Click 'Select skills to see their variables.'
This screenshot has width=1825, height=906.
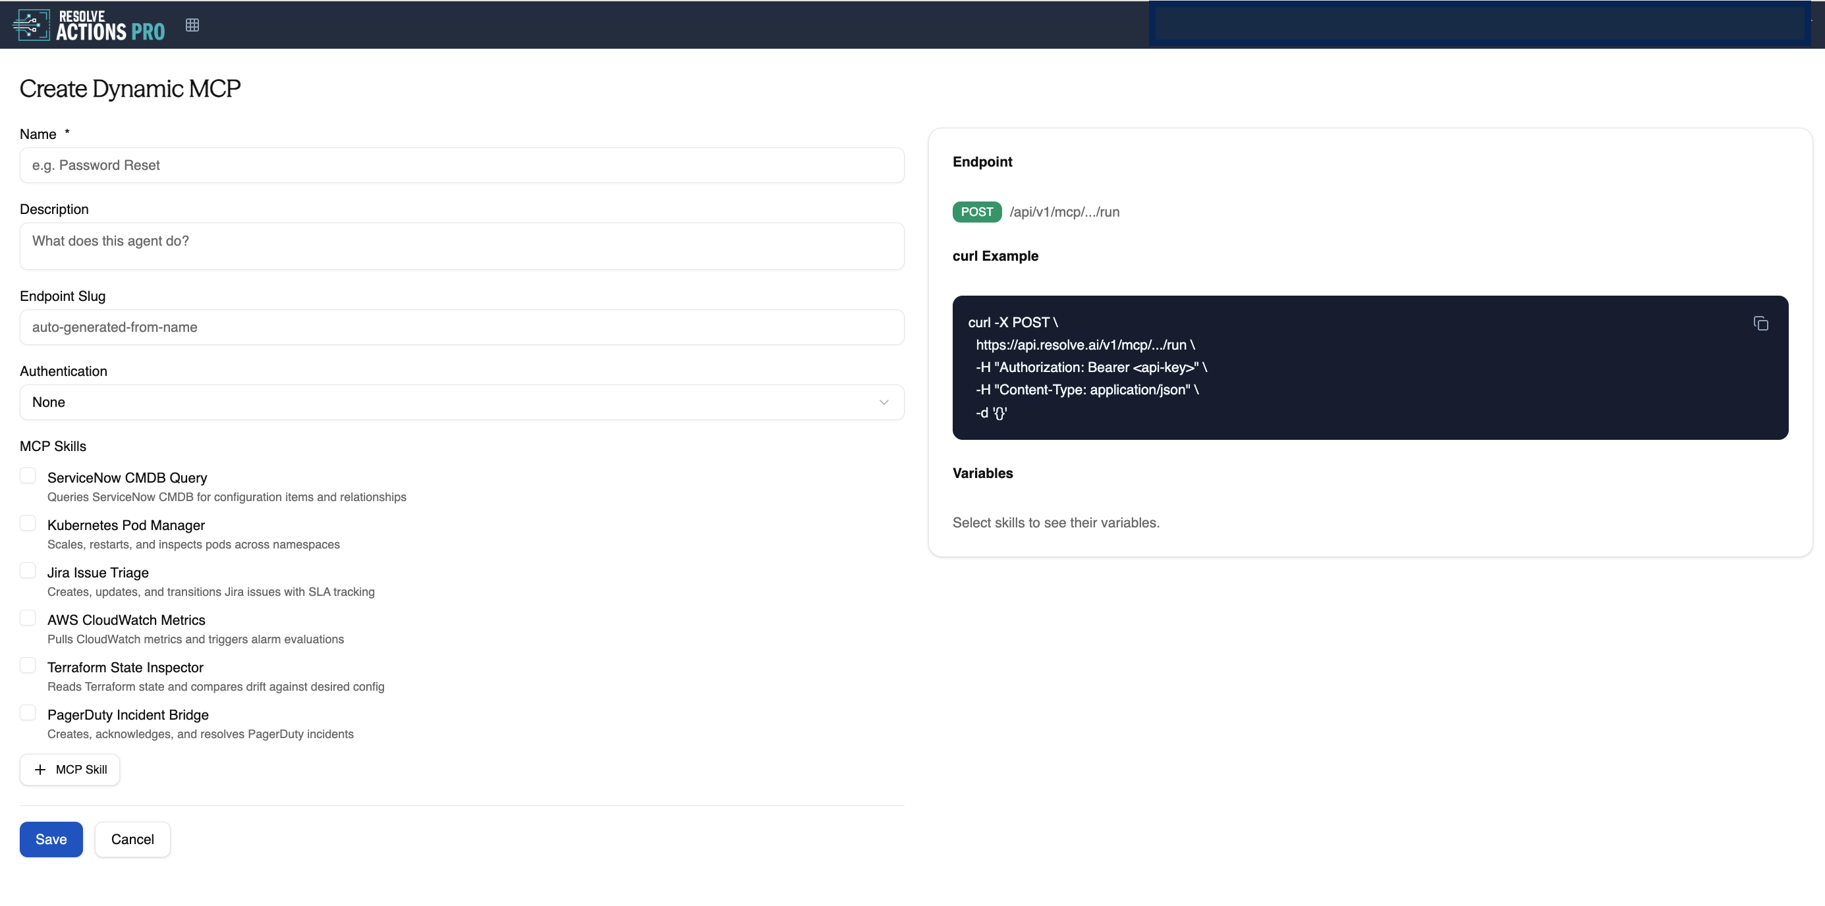point(1055,522)
